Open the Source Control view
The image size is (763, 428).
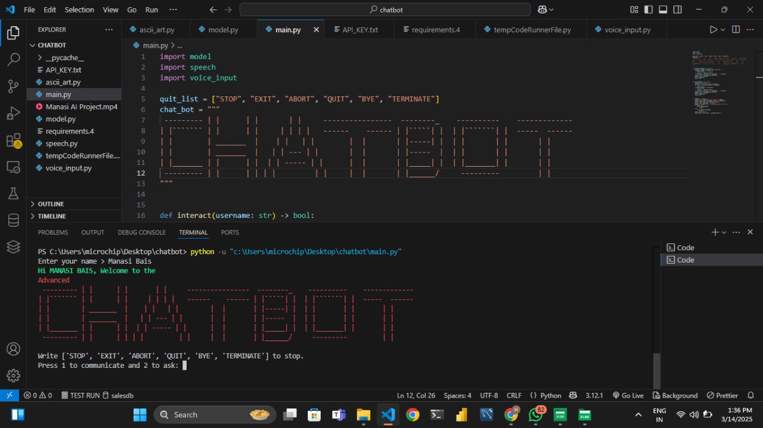pos(13,86)
